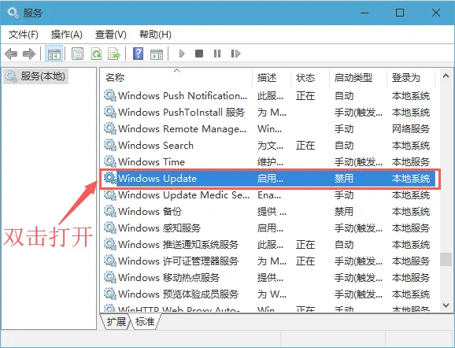Image resolution: width=455 pixels, height=348 pixels.
Task: Open the Properties toolbar icon
Action: pyautogui.click(x=77, y=54)
